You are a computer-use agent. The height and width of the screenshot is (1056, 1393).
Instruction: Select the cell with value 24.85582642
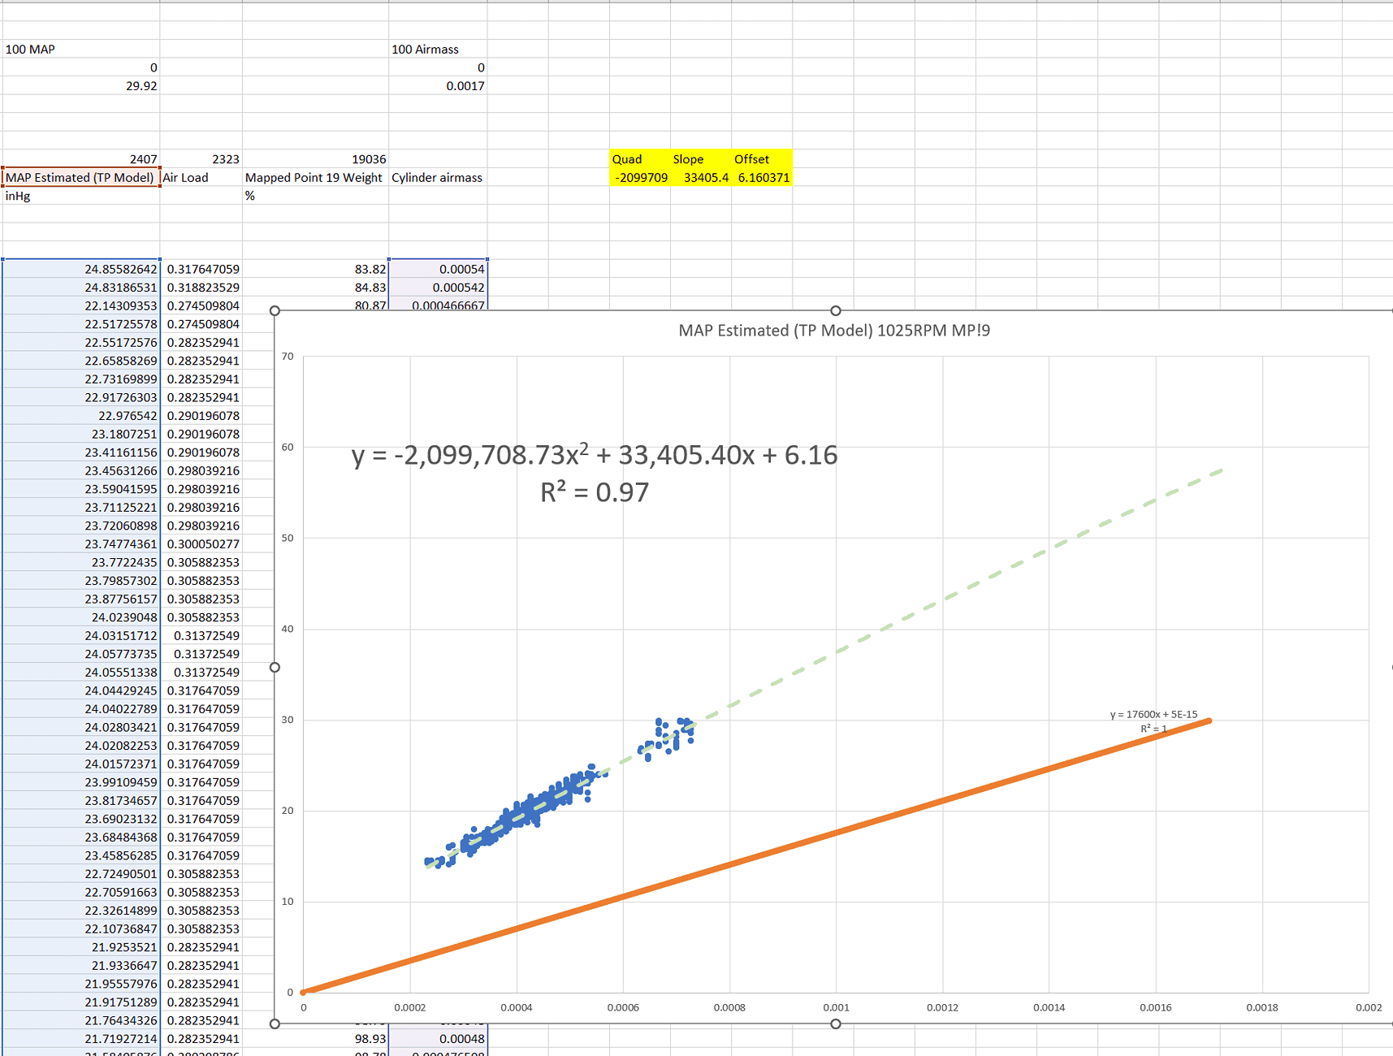click(x=80, y=269)
